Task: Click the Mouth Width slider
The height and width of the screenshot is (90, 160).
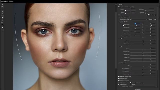Action: pyautogui.click(x=143, y=58)
